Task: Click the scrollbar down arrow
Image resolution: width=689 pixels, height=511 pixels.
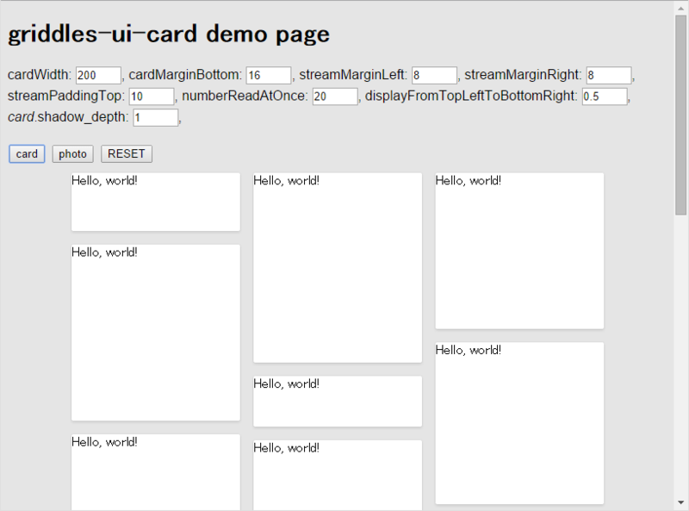Action: coord(680,502)
